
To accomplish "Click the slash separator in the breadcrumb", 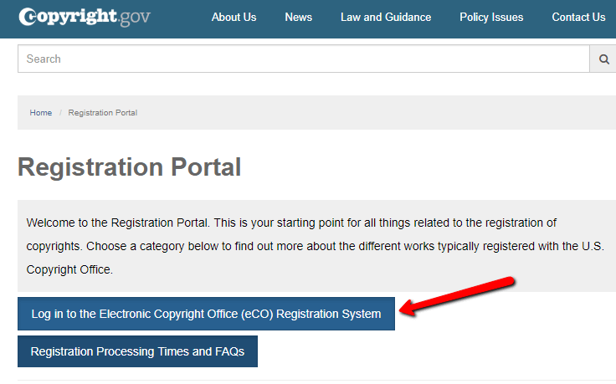I will click(60, 113).
